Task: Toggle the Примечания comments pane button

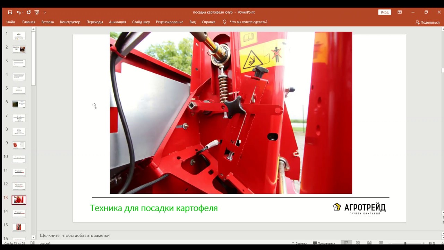Action: [x=324, y=243]
